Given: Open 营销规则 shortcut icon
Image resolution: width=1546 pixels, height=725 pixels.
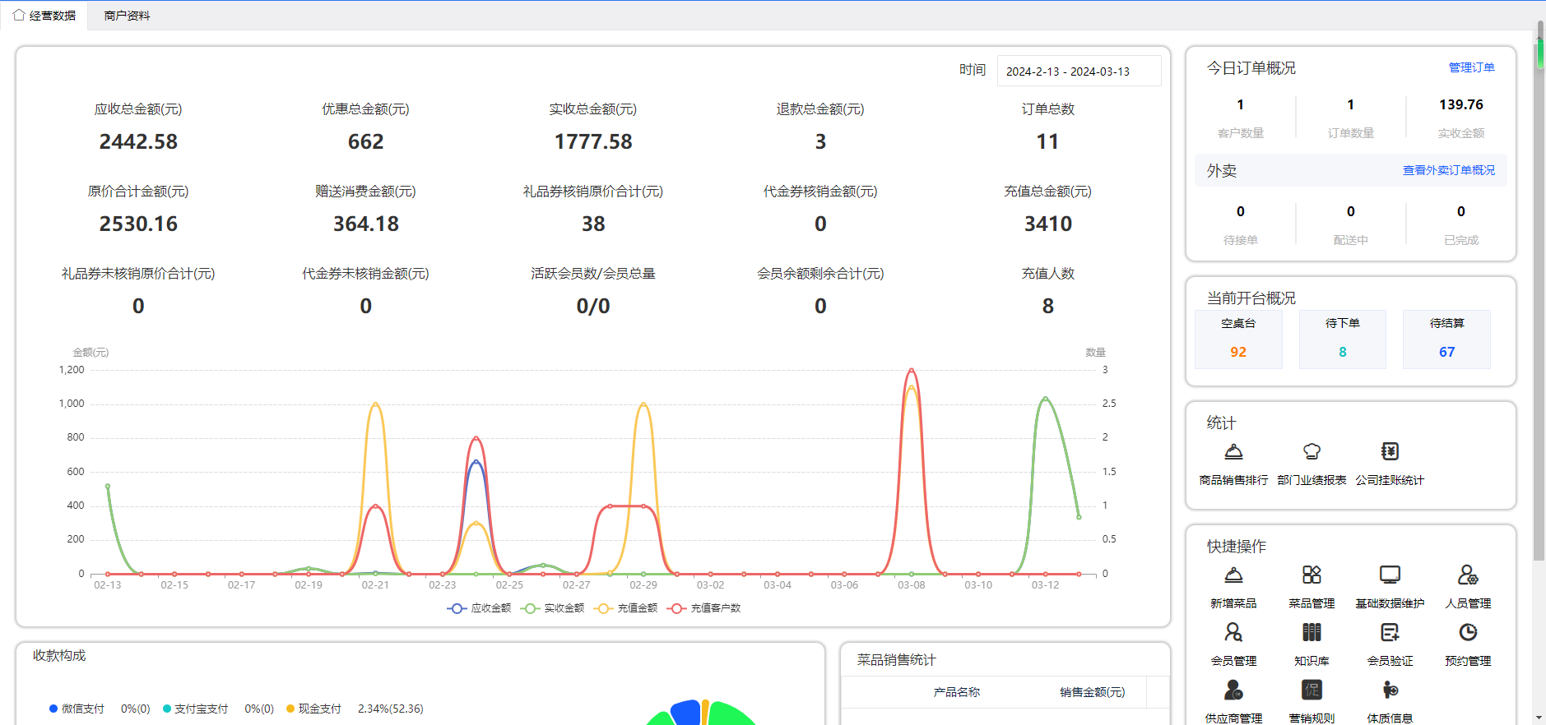Looking at the screenshot, I should pos(1312,690).
